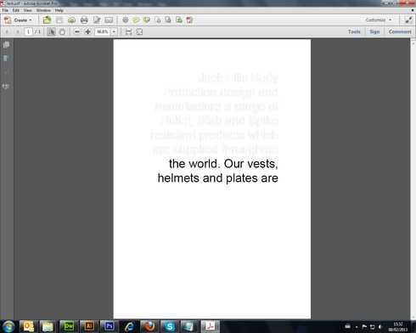Toggle read mode expand icon
Image resolution: width=416 pixels, height=333 pixels.
pyautogui.click(x=408, y=20)
